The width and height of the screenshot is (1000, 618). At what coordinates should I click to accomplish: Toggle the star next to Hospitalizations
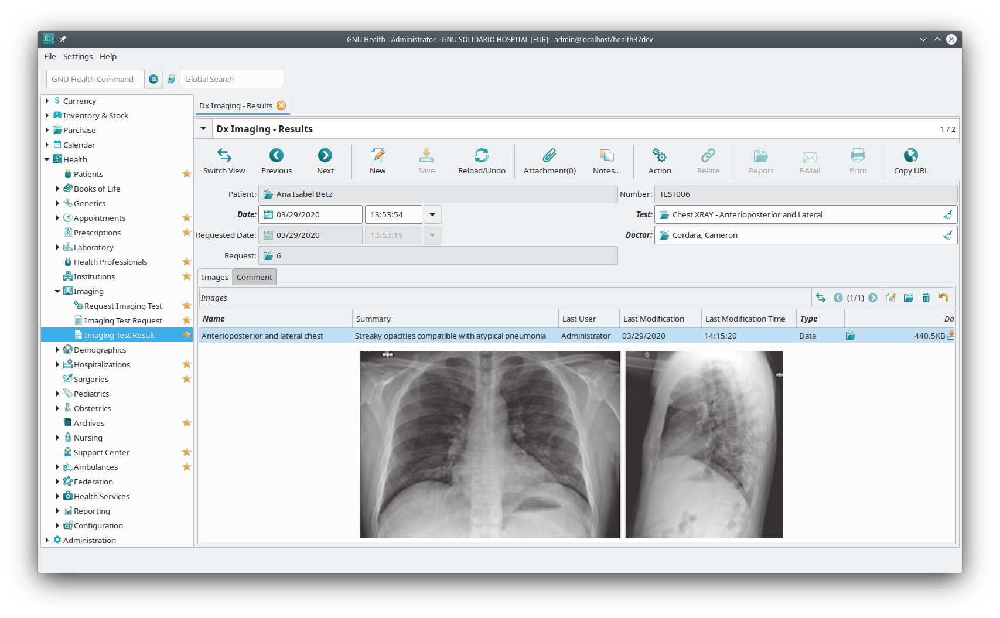(186, 364)
